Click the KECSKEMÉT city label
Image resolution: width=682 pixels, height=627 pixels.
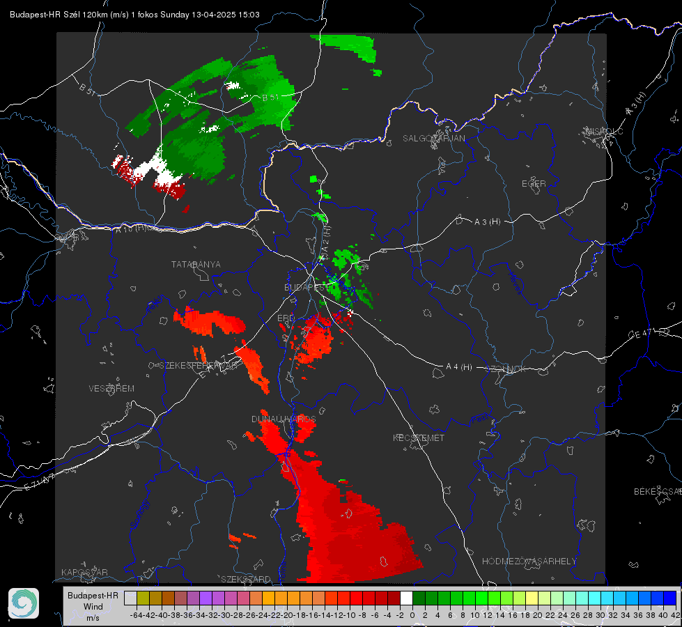(419, 438)
